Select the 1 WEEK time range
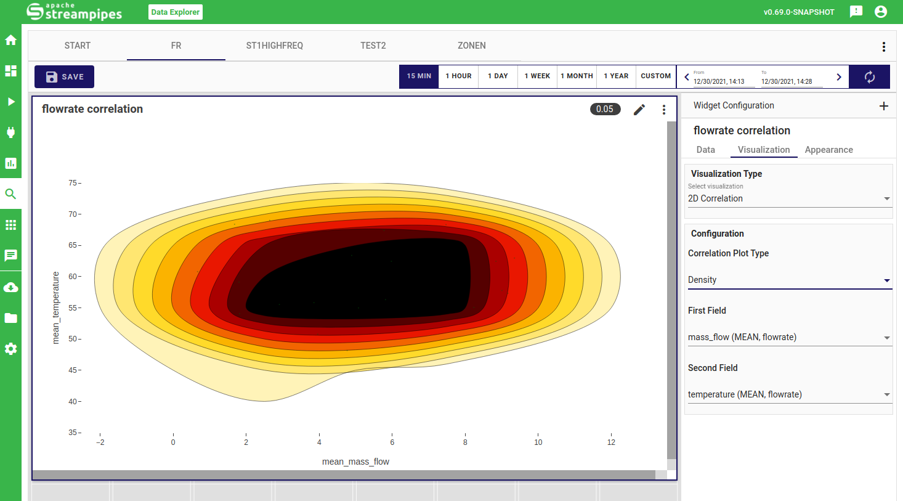Viewport: 903px width, 501px height. pos(537,76)
